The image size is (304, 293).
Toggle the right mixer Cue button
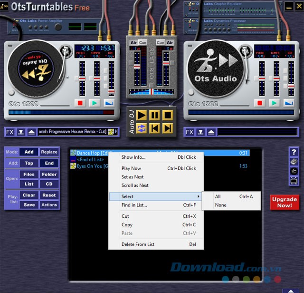(x=160, y=43)
